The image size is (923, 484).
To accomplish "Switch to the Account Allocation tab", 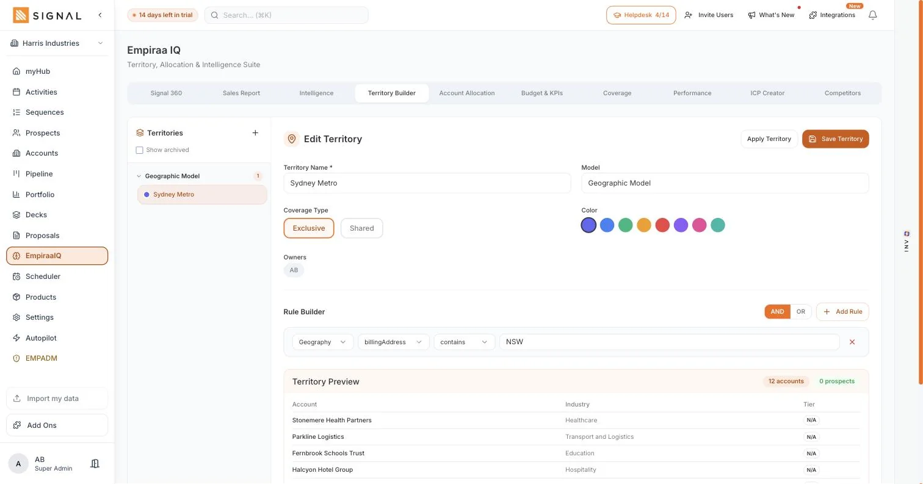I will point(467,93).
